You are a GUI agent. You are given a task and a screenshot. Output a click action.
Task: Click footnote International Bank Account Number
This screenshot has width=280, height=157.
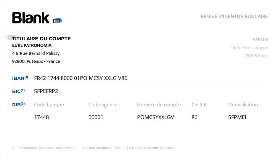click(44, 148)
